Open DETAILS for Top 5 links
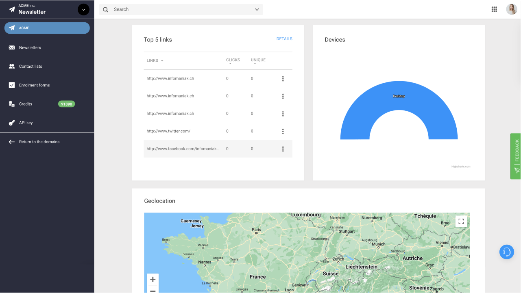This screenshot has height=293, width=521. 284,39
